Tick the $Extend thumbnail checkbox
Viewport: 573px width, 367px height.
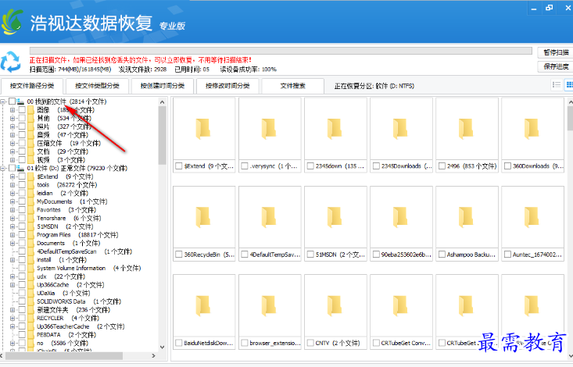pyautogui.click(x=179, y=166)
